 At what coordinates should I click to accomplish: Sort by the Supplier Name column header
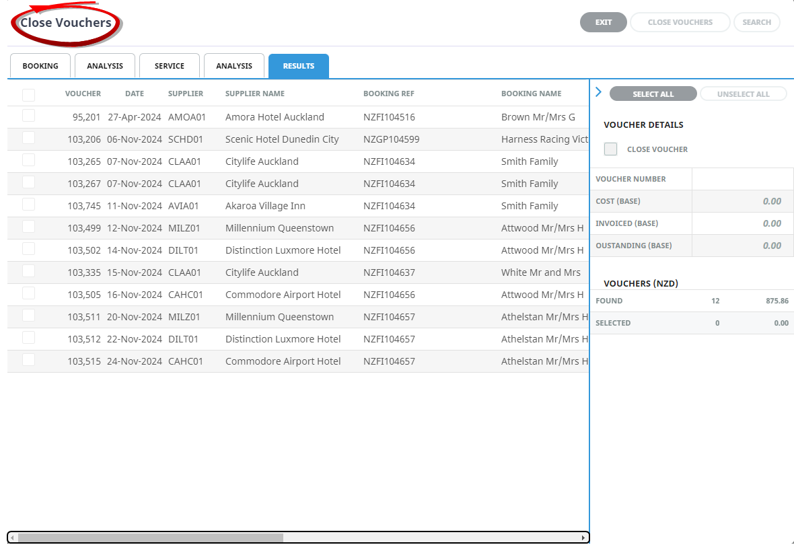255,94
